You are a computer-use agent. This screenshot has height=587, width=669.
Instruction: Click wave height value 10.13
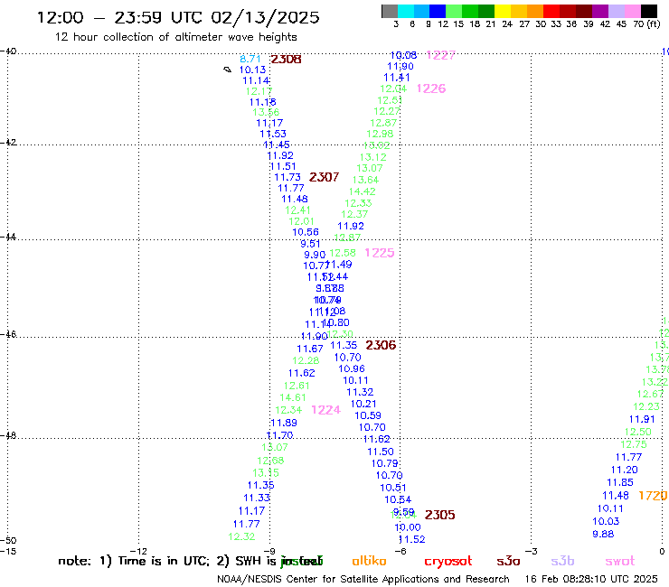point(252,70)
